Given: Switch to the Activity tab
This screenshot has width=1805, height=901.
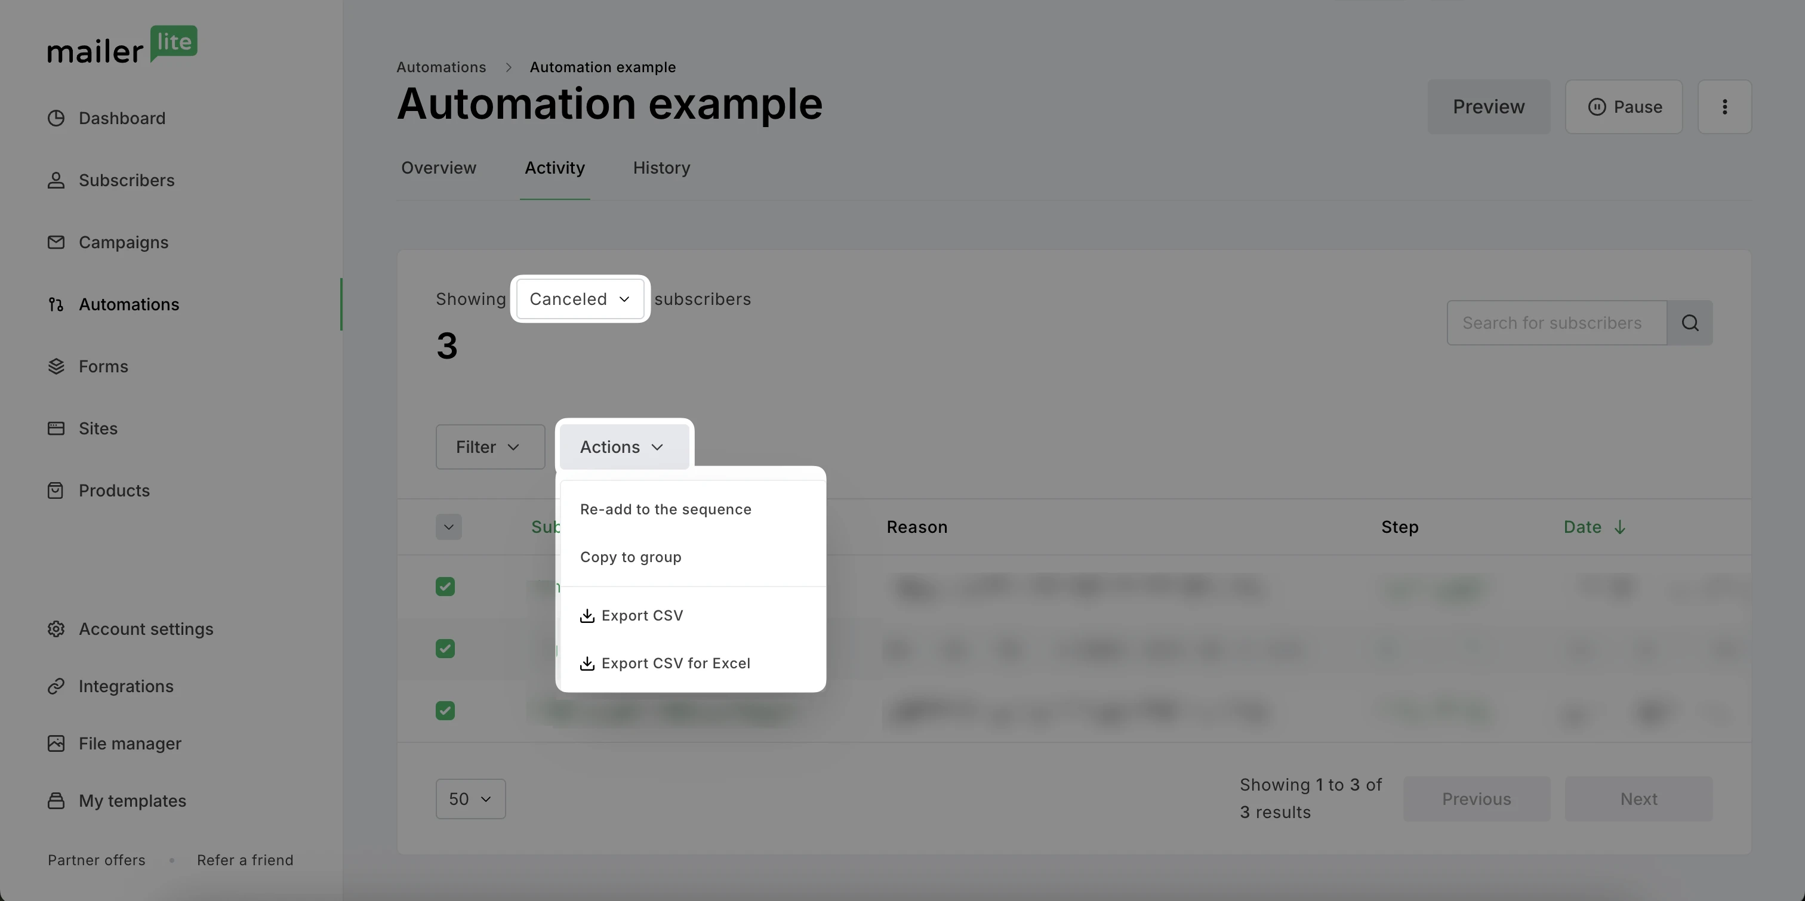Looking at the screenshot, I should (555, 168).
